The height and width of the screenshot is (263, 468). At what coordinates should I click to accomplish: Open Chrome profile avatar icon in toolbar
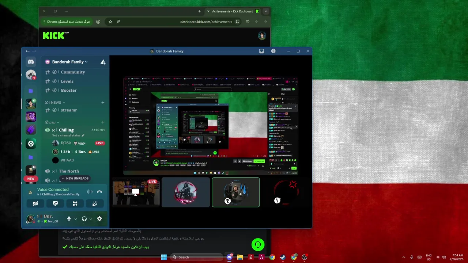pos(98,22)
